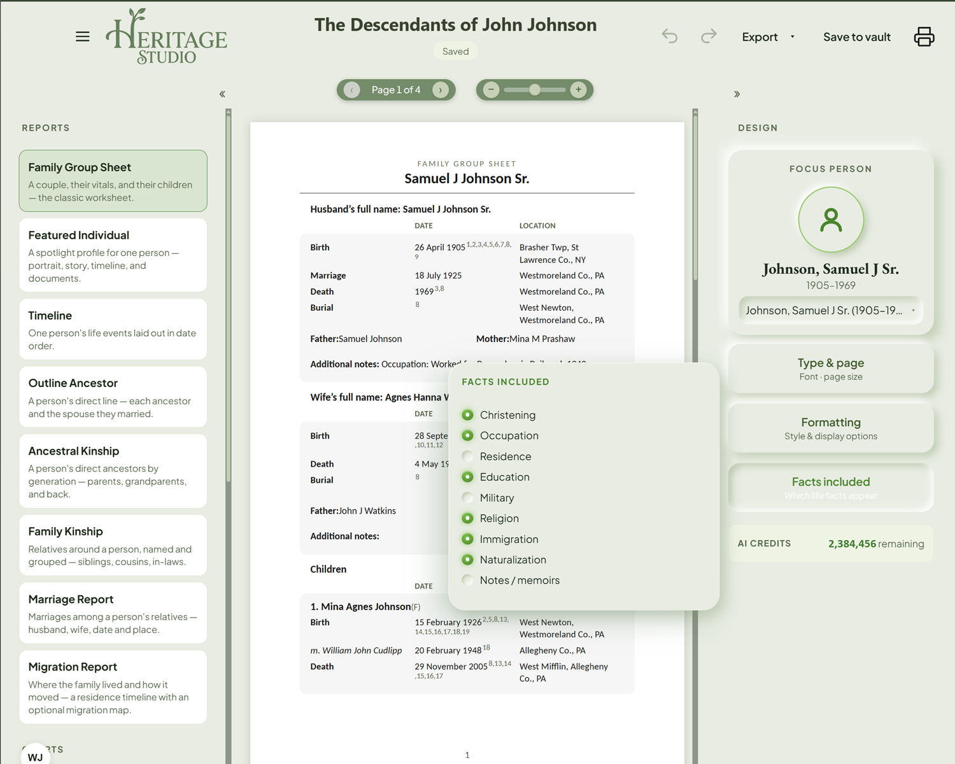Toggle the Education fact

click(467, 477)
